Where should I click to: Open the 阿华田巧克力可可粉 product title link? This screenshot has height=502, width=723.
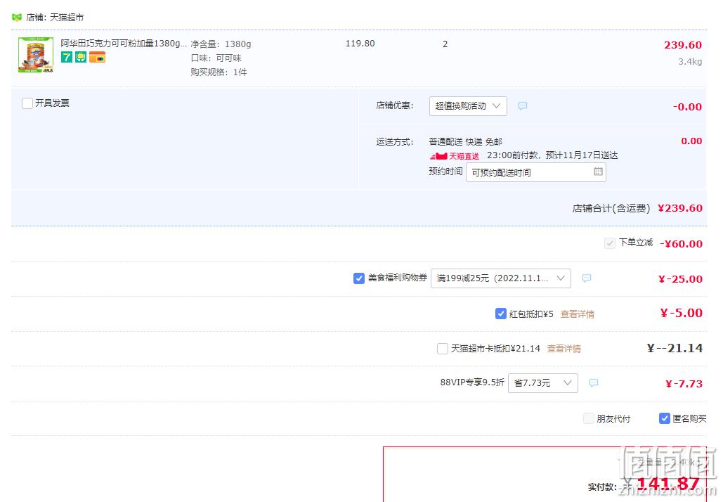click(124, 44)
